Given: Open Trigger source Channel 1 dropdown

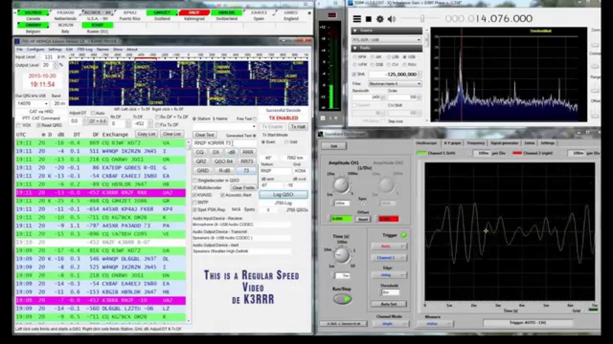Looking at the screenshot, I should tap(389, 258).
